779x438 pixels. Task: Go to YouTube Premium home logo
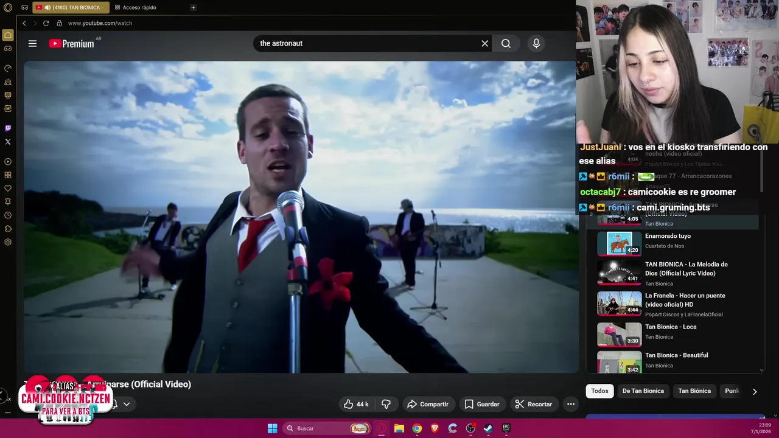coord(72,43)
